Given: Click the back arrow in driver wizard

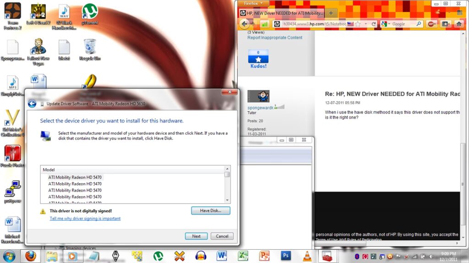Looking at the screenshot, I should 32,104.
